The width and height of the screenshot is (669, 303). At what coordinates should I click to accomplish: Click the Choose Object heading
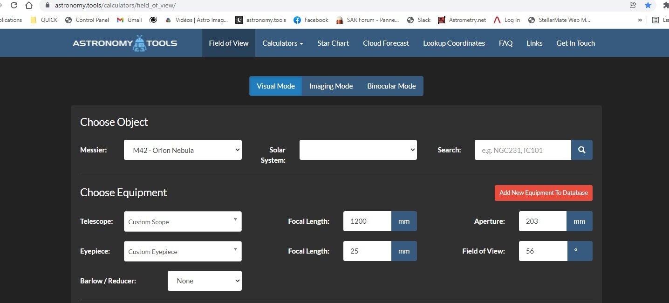(114, 122)
